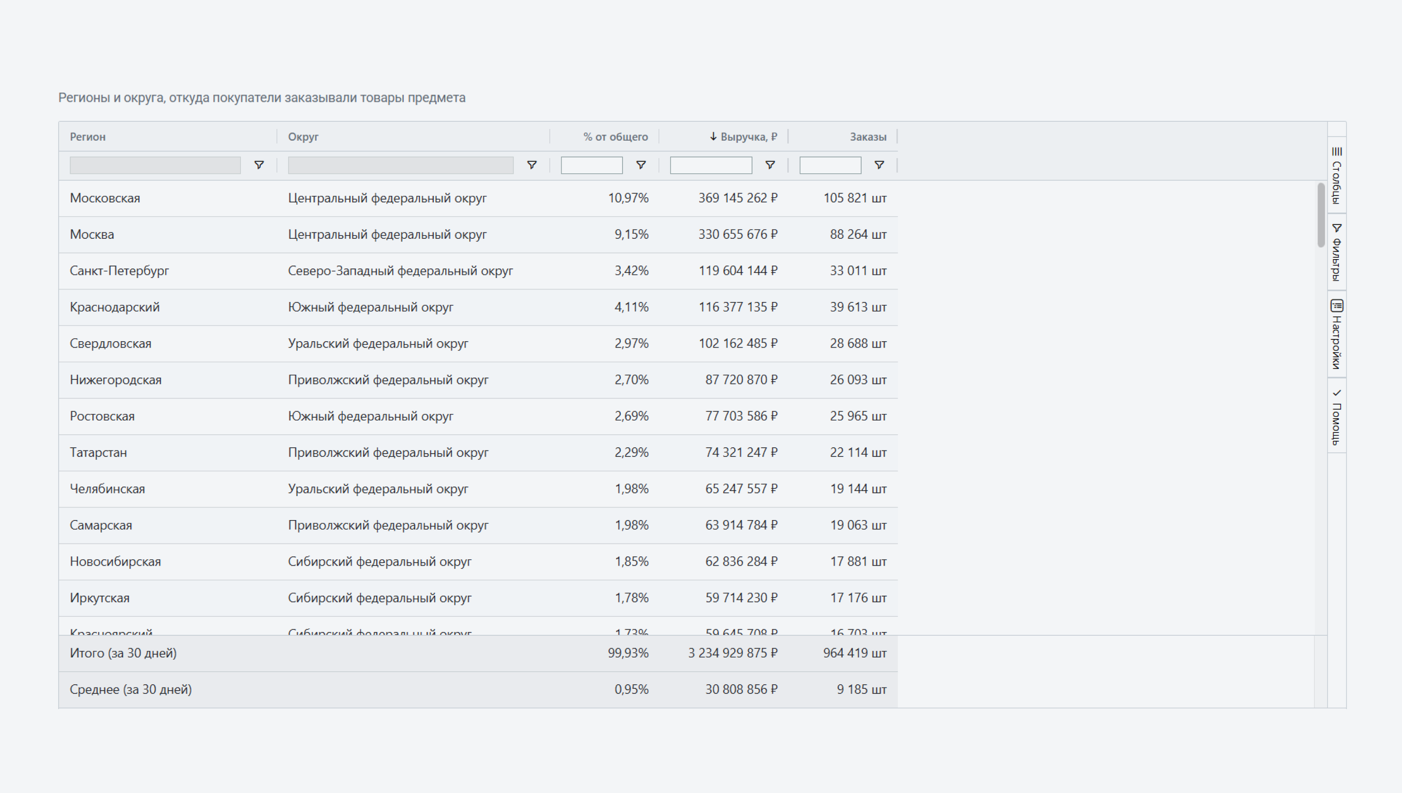Open the Округ column filter icon
Viewport: 1402px width, 793px height.
[x=532, y=165]
